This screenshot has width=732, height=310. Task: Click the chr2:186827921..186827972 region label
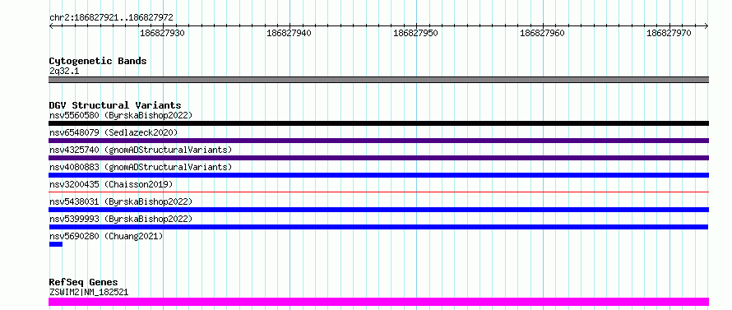coord(111,18)
